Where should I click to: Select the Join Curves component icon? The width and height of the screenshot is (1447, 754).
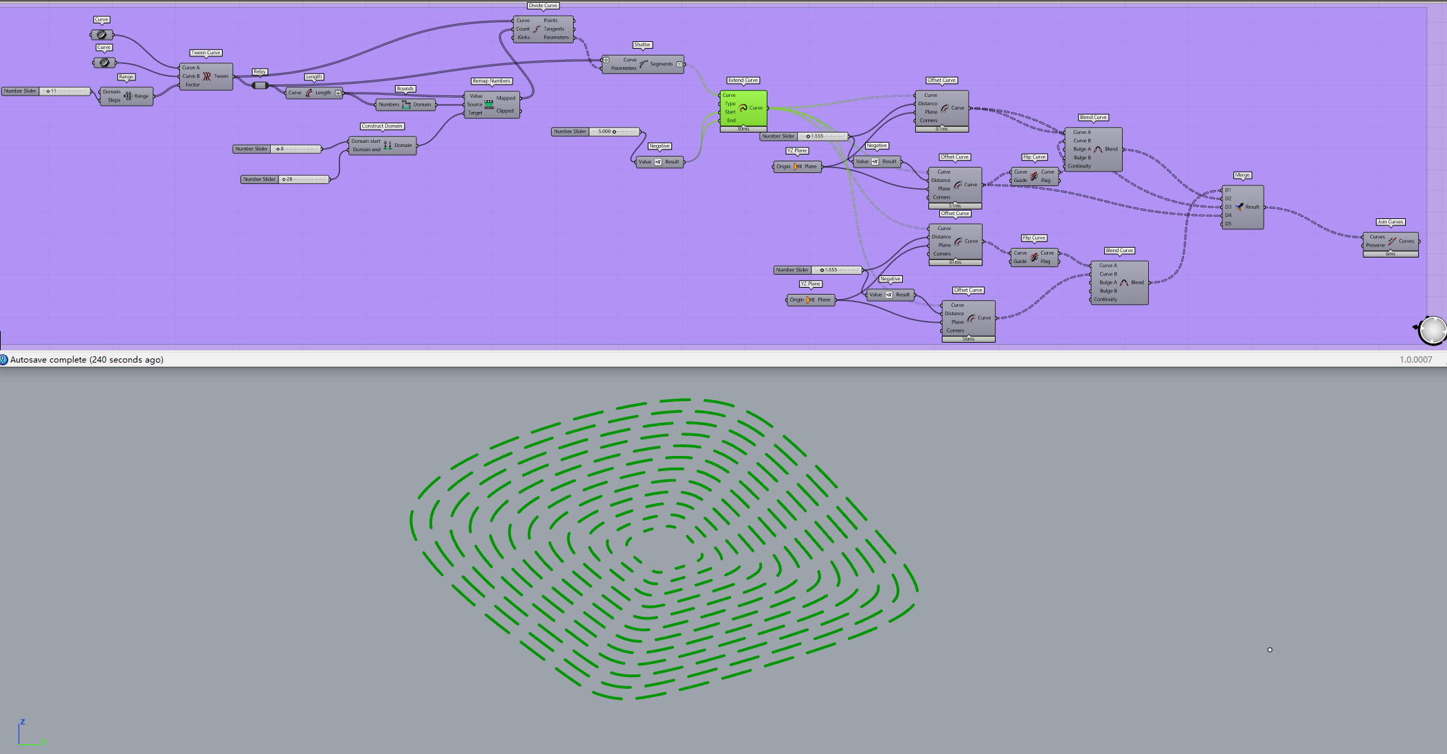(x=1391, y=241)
